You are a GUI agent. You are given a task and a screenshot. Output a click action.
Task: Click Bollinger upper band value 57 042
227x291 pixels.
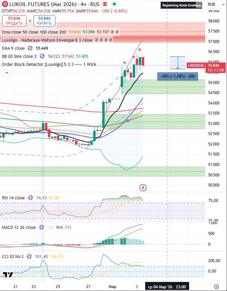68,56
